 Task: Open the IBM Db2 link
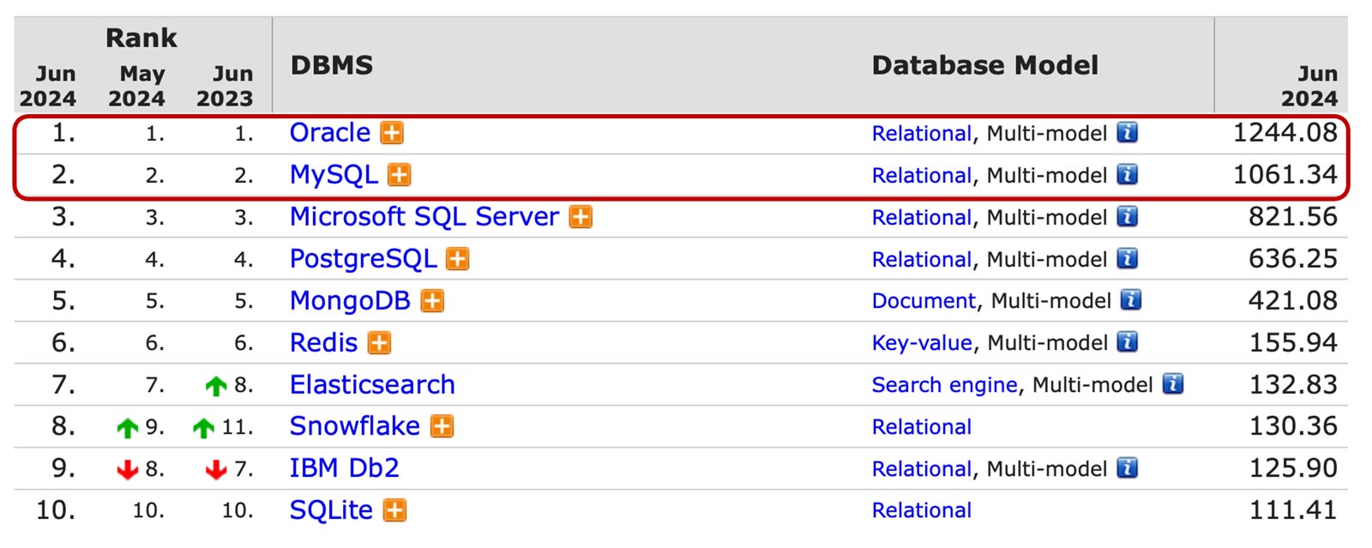point(344,468)
